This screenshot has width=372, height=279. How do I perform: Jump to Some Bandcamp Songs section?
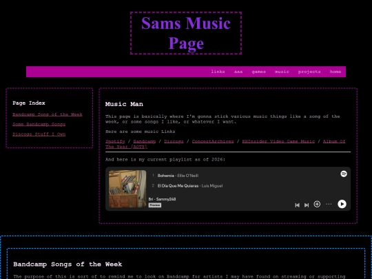[39, 124]
